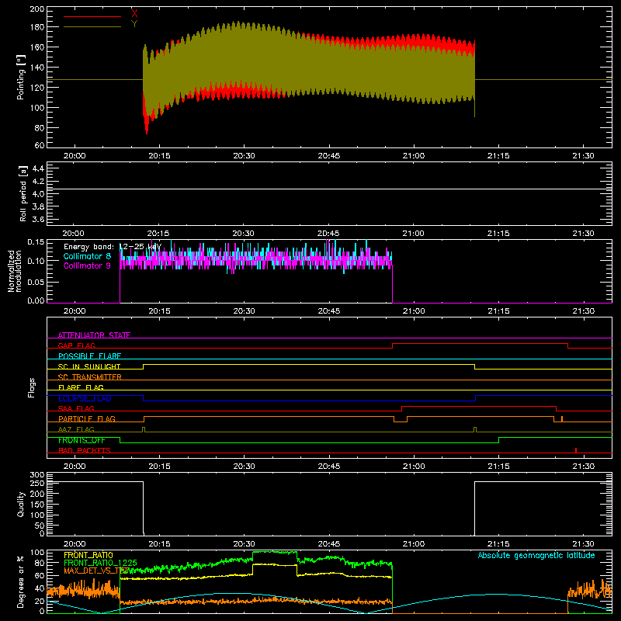Click the SC_TRANSMITTER label

click(90, 377)
